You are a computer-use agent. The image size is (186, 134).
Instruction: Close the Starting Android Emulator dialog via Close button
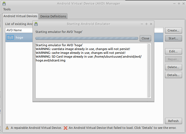tap(145, 38)
